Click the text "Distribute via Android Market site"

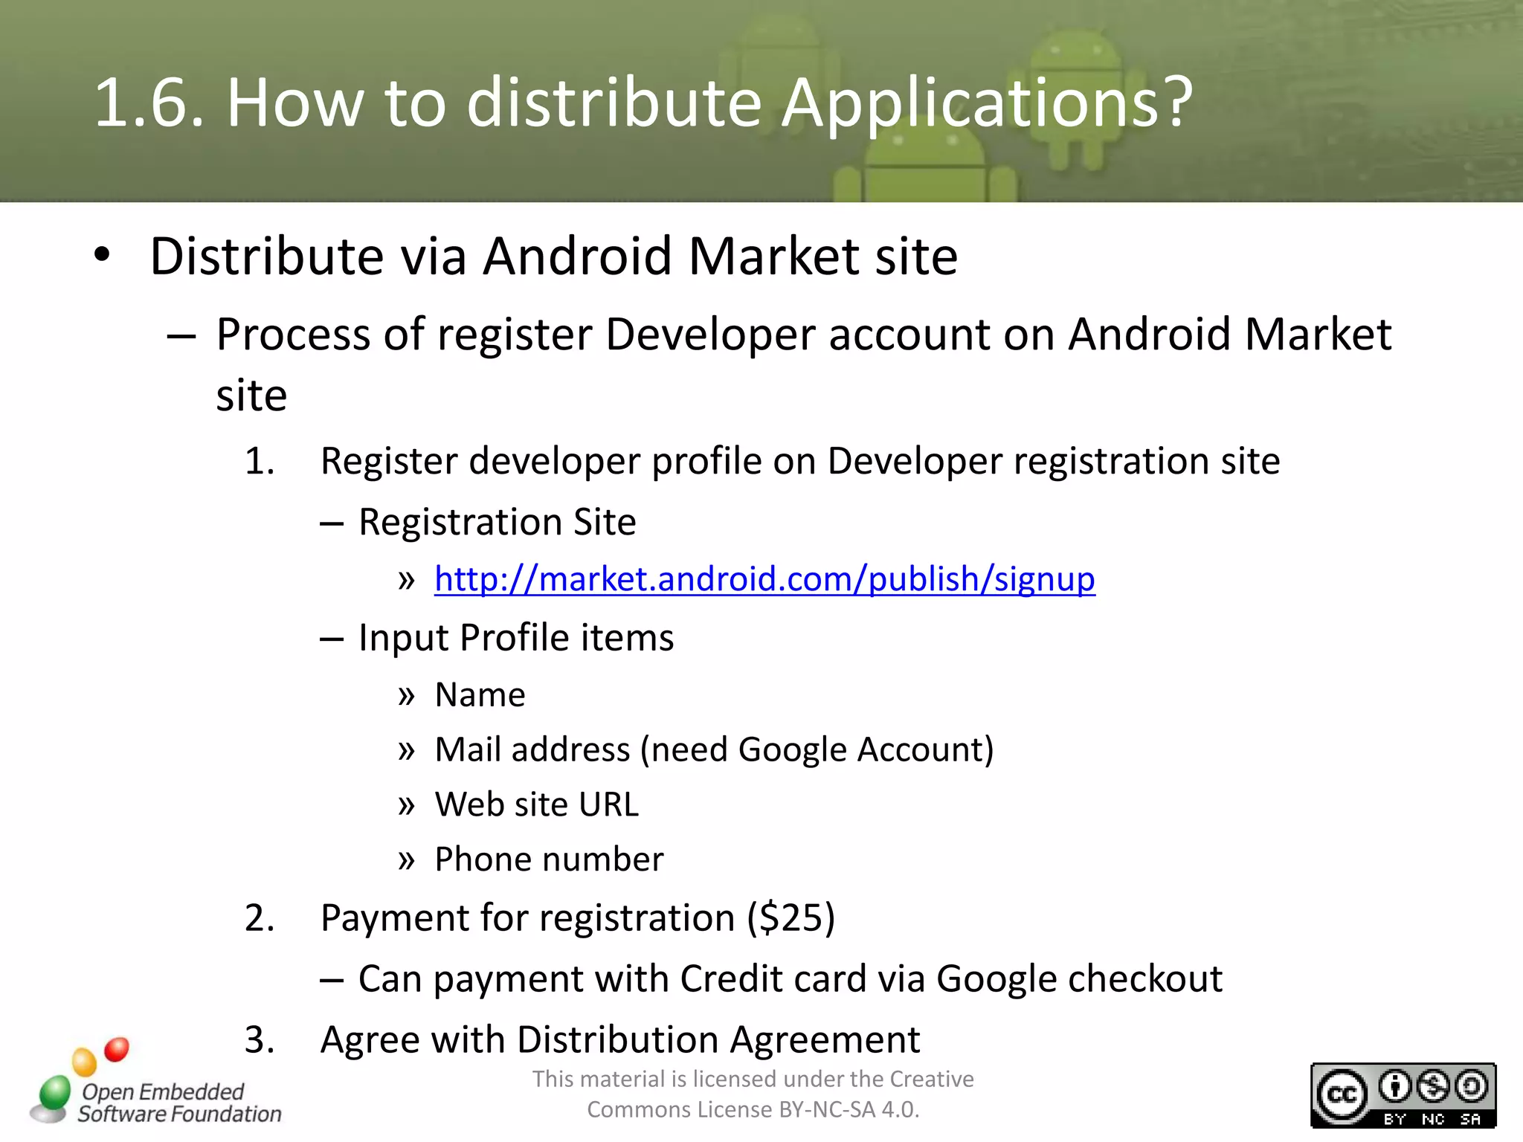553,257
